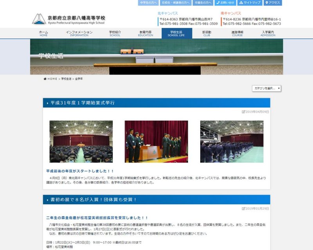Click the 中学生の方へ button
This screenshot has width=313, height=250.
tap(148, 3)
